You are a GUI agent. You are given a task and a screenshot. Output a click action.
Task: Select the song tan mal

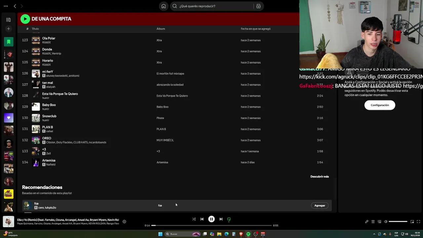click(47, 83)
